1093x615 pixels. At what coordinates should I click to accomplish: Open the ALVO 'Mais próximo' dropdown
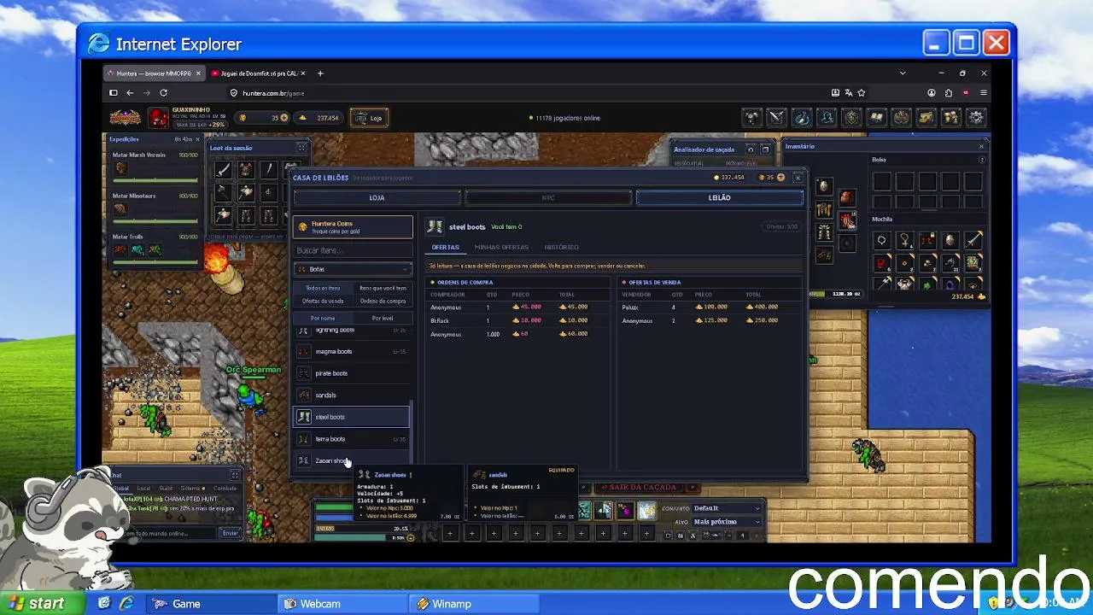pyautogui.click(x=726, y=521)
